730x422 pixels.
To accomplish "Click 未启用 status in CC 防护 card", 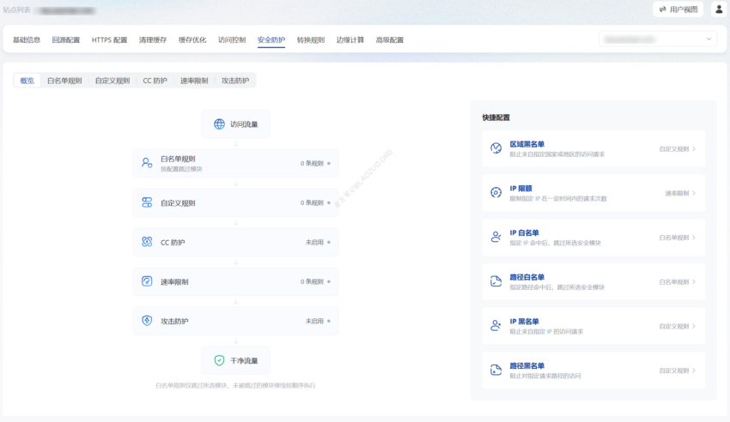I will 314,242.
